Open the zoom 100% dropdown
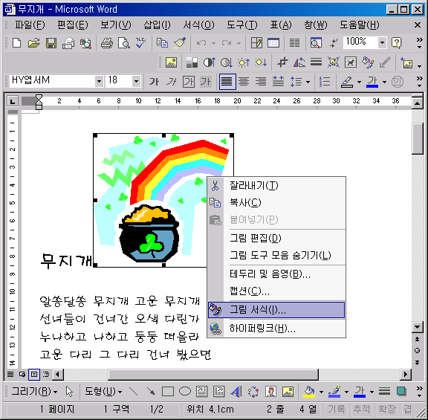Screen dimensions: 428x420 pyautogui.click(x=382, y=42)
